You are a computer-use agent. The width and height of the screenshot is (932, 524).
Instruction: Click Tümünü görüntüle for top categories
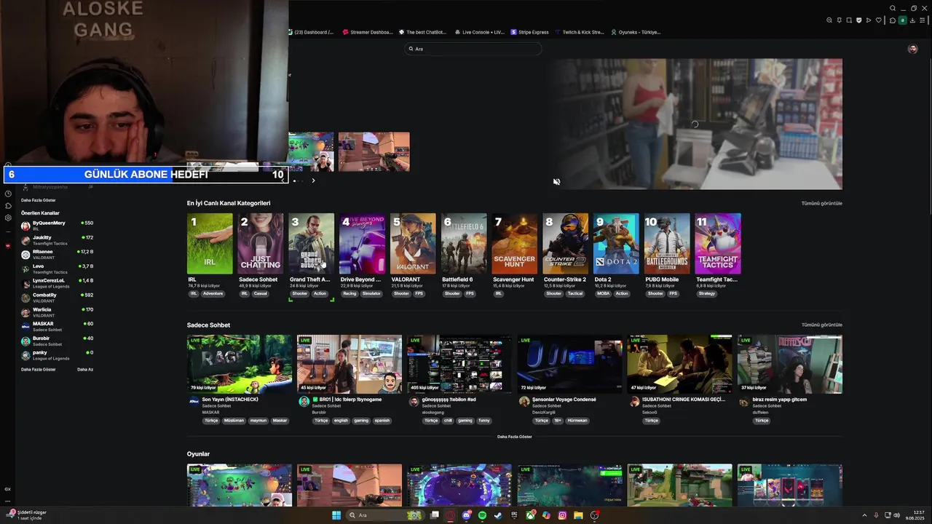(821, 203)
